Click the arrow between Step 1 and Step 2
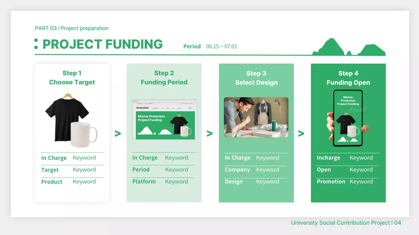Screen dimensions: 419x235 coord(118,133)
